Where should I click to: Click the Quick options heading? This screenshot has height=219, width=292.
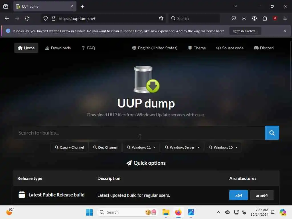[146, 163]
